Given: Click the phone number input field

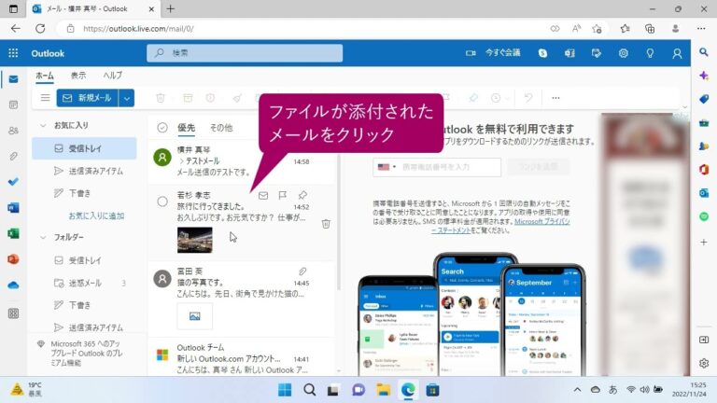Looking at the screenshot, I should (437, 167).
